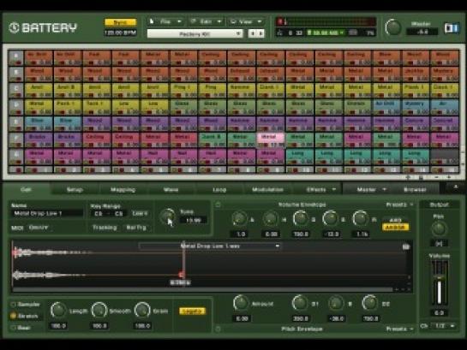Open Volume Envelope Presets dropdown
This screenshot has width=467, height=350.
point(399,205)
